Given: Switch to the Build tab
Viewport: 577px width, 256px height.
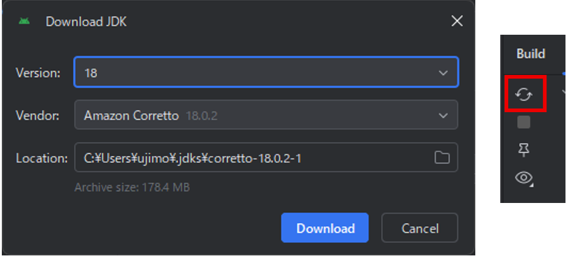Looking at the screenshot, I should coord(531,54).
